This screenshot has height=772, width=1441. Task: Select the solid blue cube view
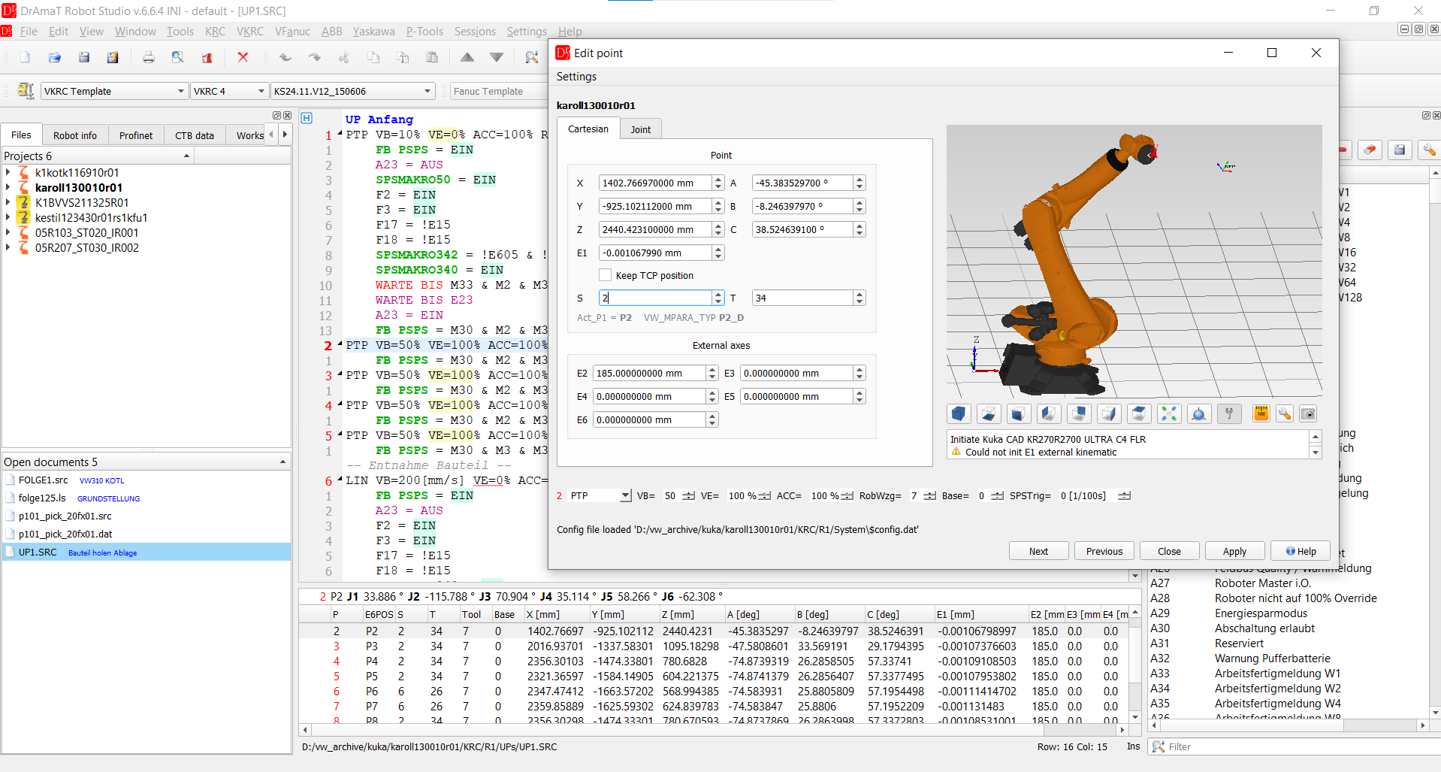pos(958,413)
